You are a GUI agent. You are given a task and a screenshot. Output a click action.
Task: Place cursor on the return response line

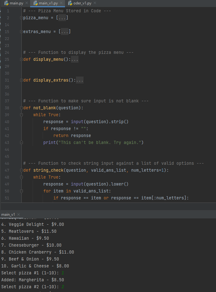pos(72,136)
